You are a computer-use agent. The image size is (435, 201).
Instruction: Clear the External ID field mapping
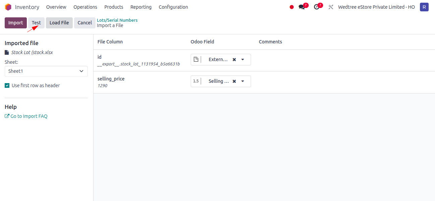tap(234, 59)
